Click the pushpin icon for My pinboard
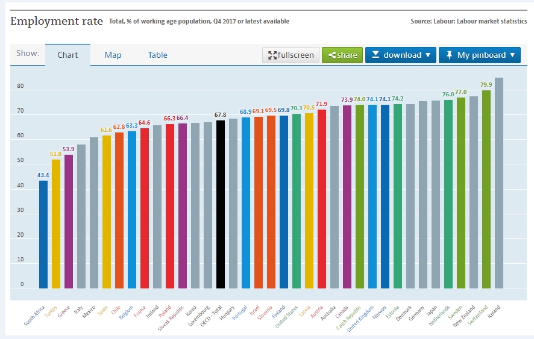The width and height of the screenshot is (534, 339). [x=449, y=55]
